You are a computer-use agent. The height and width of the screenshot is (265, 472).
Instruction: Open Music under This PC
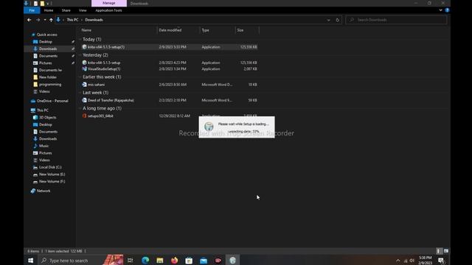point(44,146)
